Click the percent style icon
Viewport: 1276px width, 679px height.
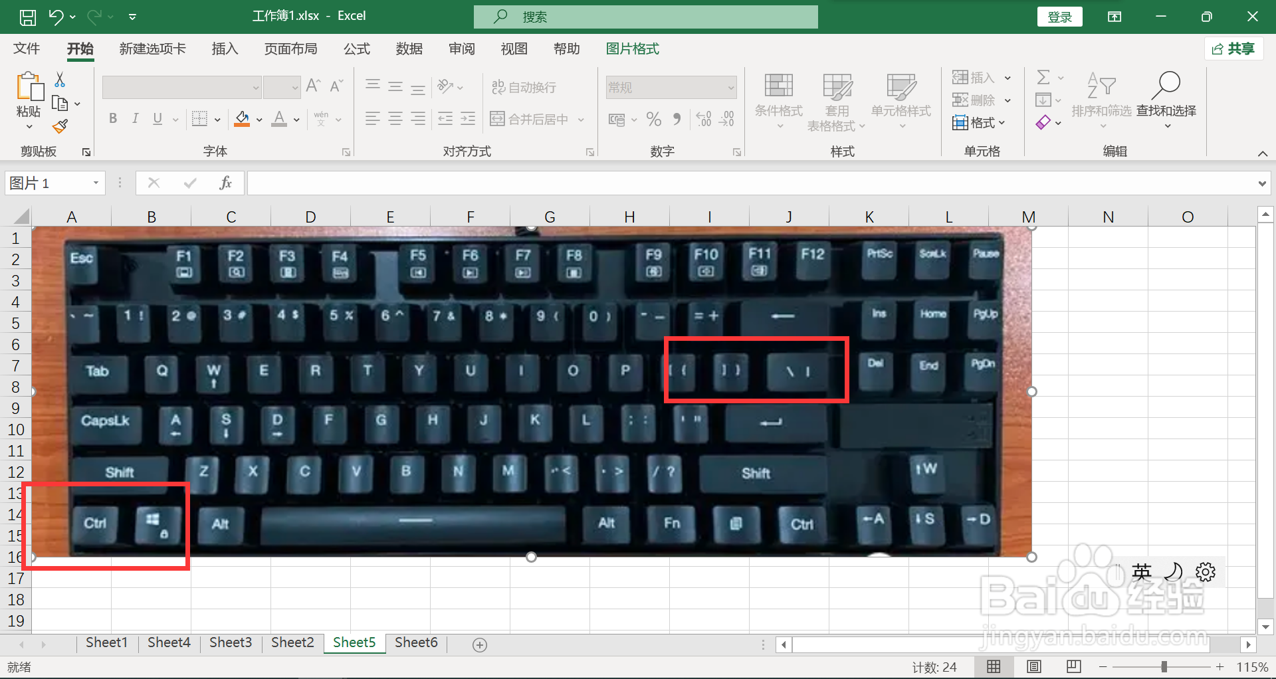tap(654, 120)
